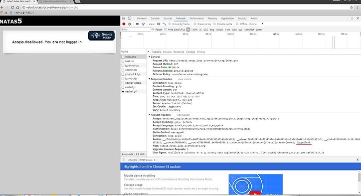Filter requests by CSS type

coord(206,30)
